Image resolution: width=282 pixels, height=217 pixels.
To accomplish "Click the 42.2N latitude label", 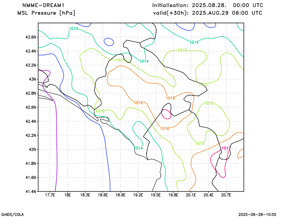I will (x=31, y=136).
